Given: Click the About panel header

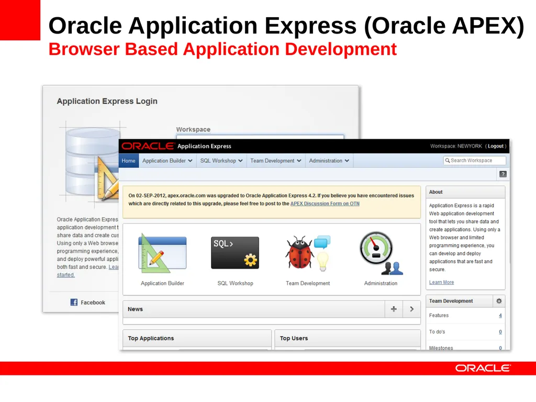Looking at the screenshot, I should 465,192.
